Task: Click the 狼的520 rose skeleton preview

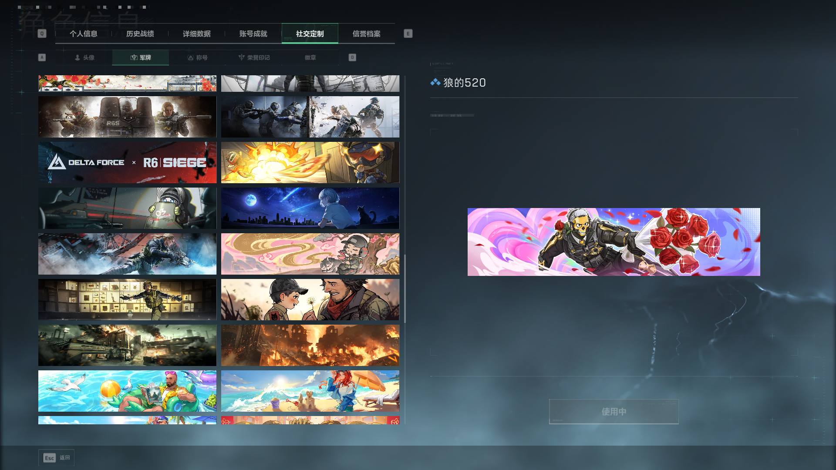Action: 614,242
